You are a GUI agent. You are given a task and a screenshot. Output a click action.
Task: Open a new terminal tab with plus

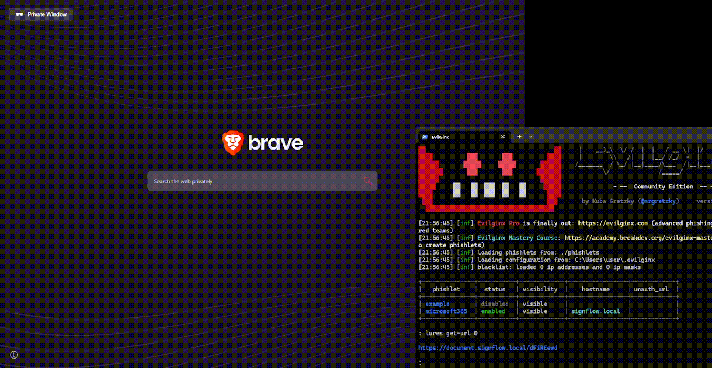click(520, 137)
